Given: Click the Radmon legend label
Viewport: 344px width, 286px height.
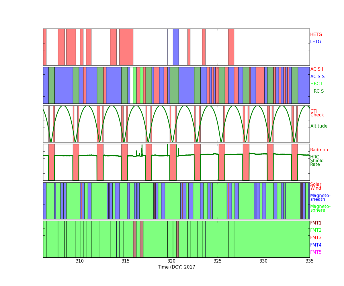Looking at the screenshot, I should coord(319,150).
